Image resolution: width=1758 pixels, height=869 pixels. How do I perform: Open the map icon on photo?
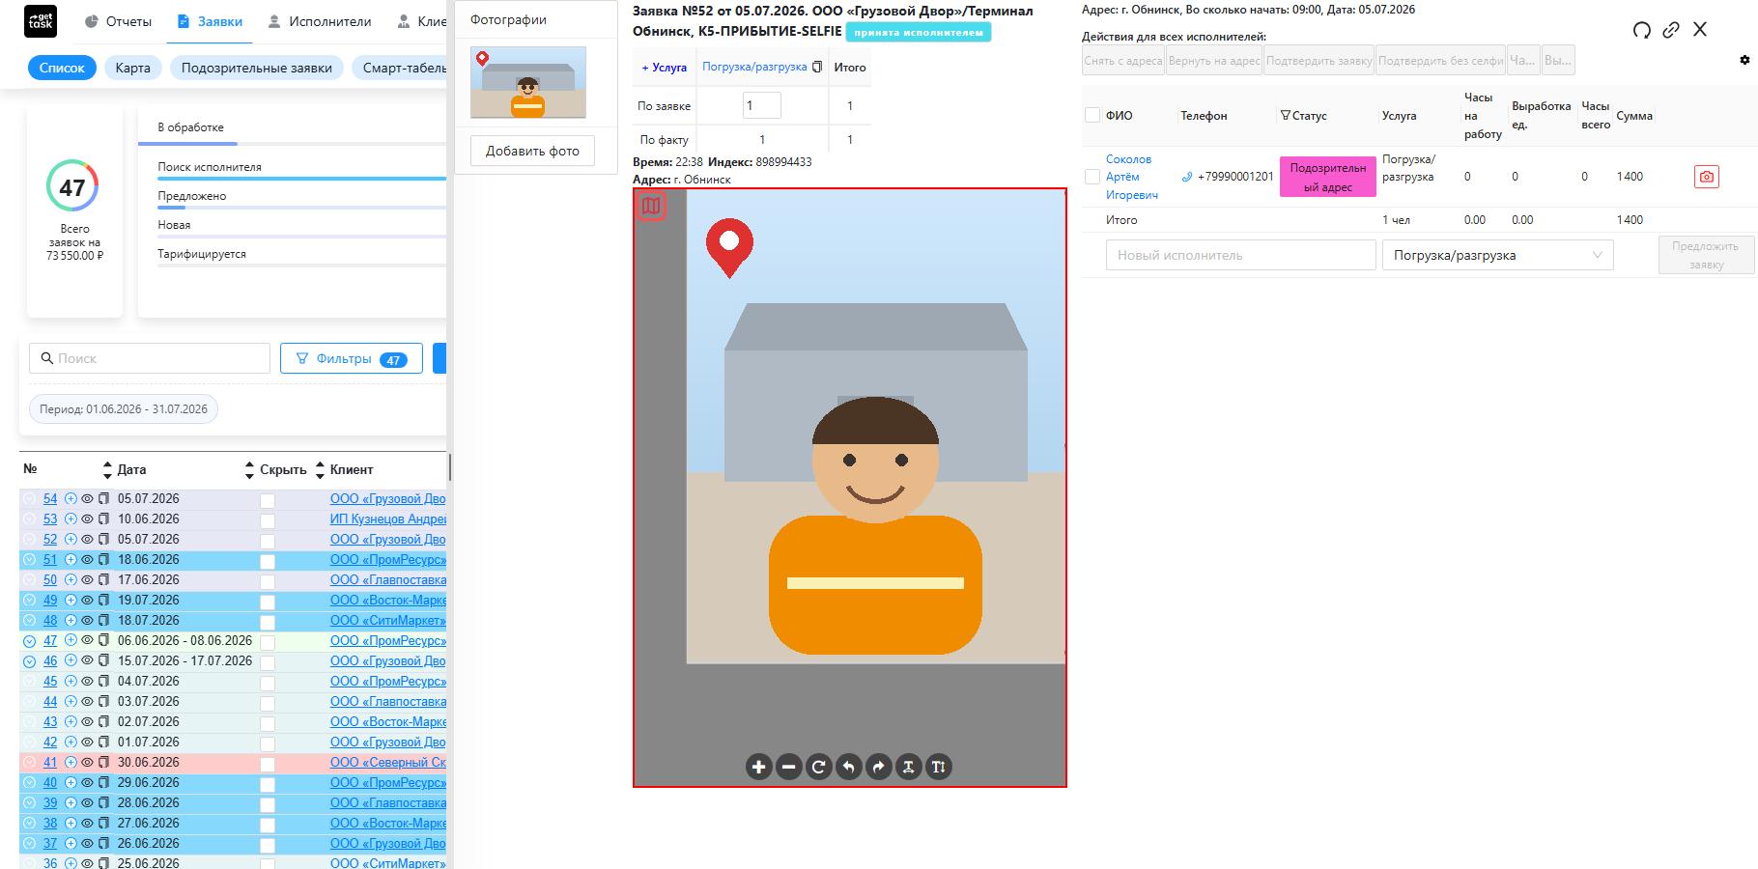coord(652,206)
